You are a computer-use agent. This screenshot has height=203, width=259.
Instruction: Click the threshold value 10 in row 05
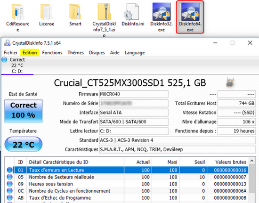click(202, 177)
